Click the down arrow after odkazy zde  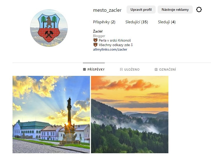pyautogui.click(x=132, y=45)
